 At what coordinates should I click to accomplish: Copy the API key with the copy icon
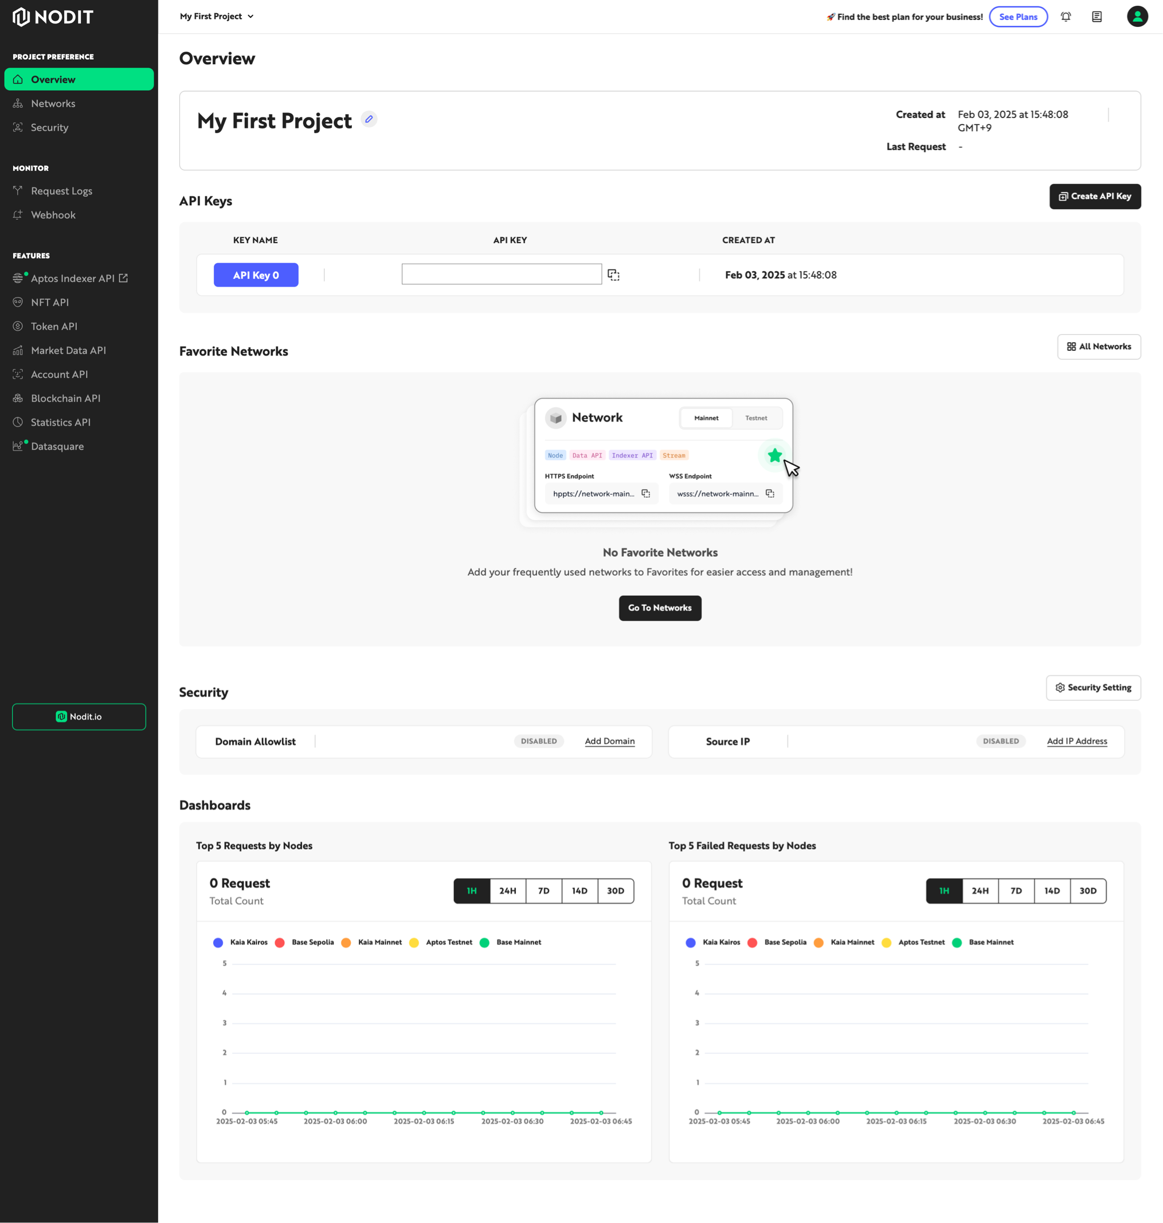point(613,275)
